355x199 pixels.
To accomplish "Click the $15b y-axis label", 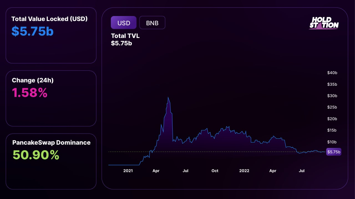I will tap(332, 130).
